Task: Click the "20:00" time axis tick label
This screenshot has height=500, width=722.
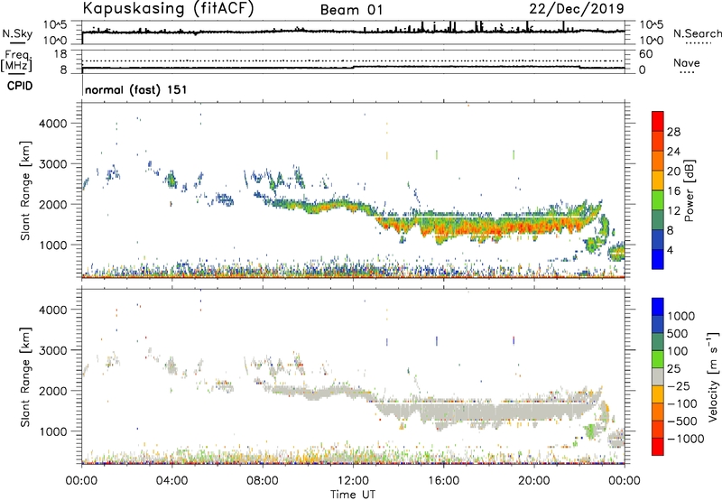Action: [x=534, y=481]
